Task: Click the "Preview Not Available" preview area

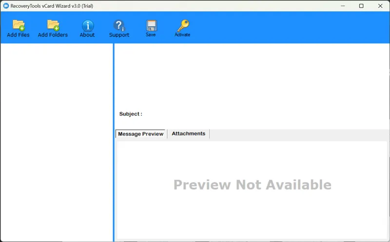Action: coord(252,185)
